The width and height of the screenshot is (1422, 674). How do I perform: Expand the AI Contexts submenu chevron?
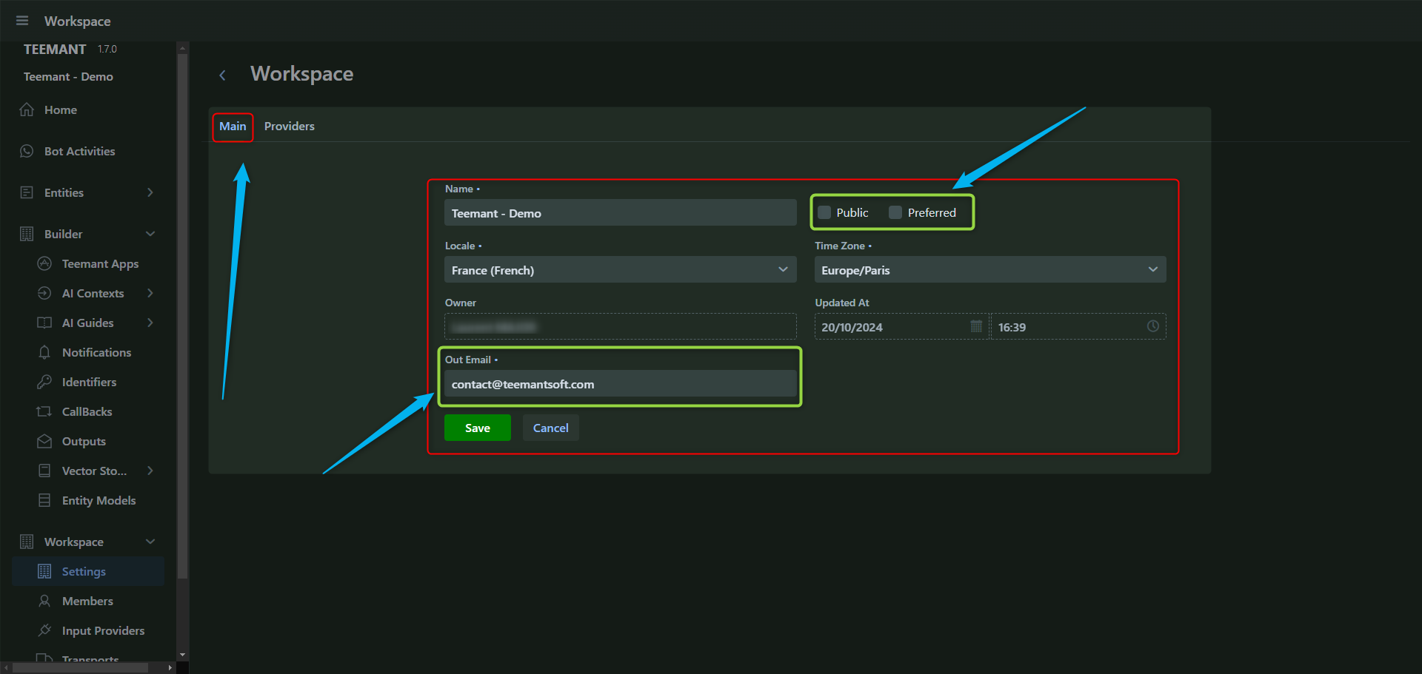150,293
